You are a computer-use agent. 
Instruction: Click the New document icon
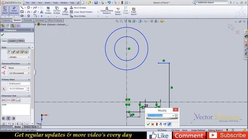click(83, 3)
